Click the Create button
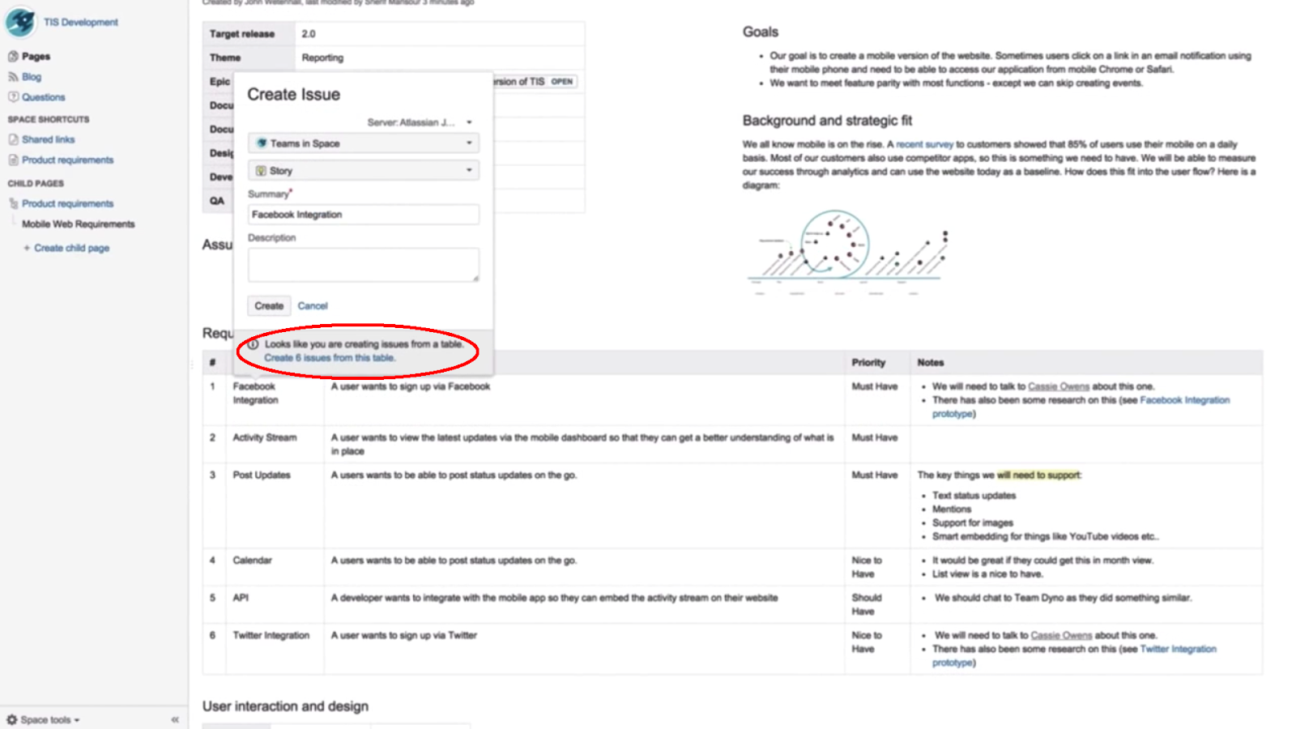Screen dimensions: 1296x729 (269, 306)
